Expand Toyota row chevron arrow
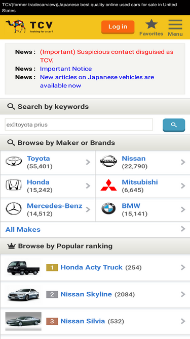The image size is (190, 339). pos(88,162)
